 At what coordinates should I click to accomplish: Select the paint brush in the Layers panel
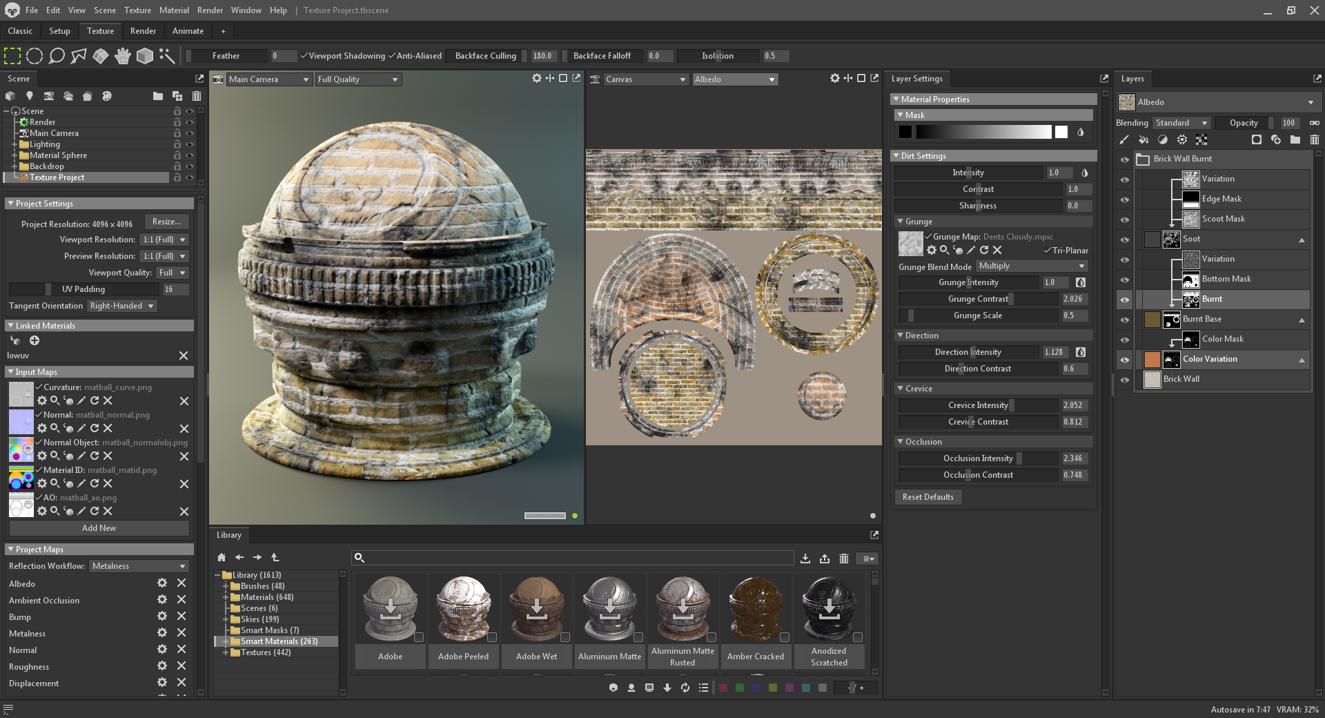point(1123,139)
